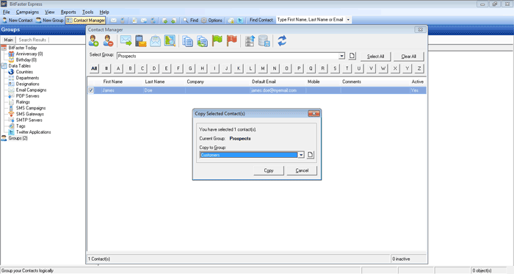Click New Contact in the main toolbar
This screenshot has width=514, height=274.
[18, 21]
